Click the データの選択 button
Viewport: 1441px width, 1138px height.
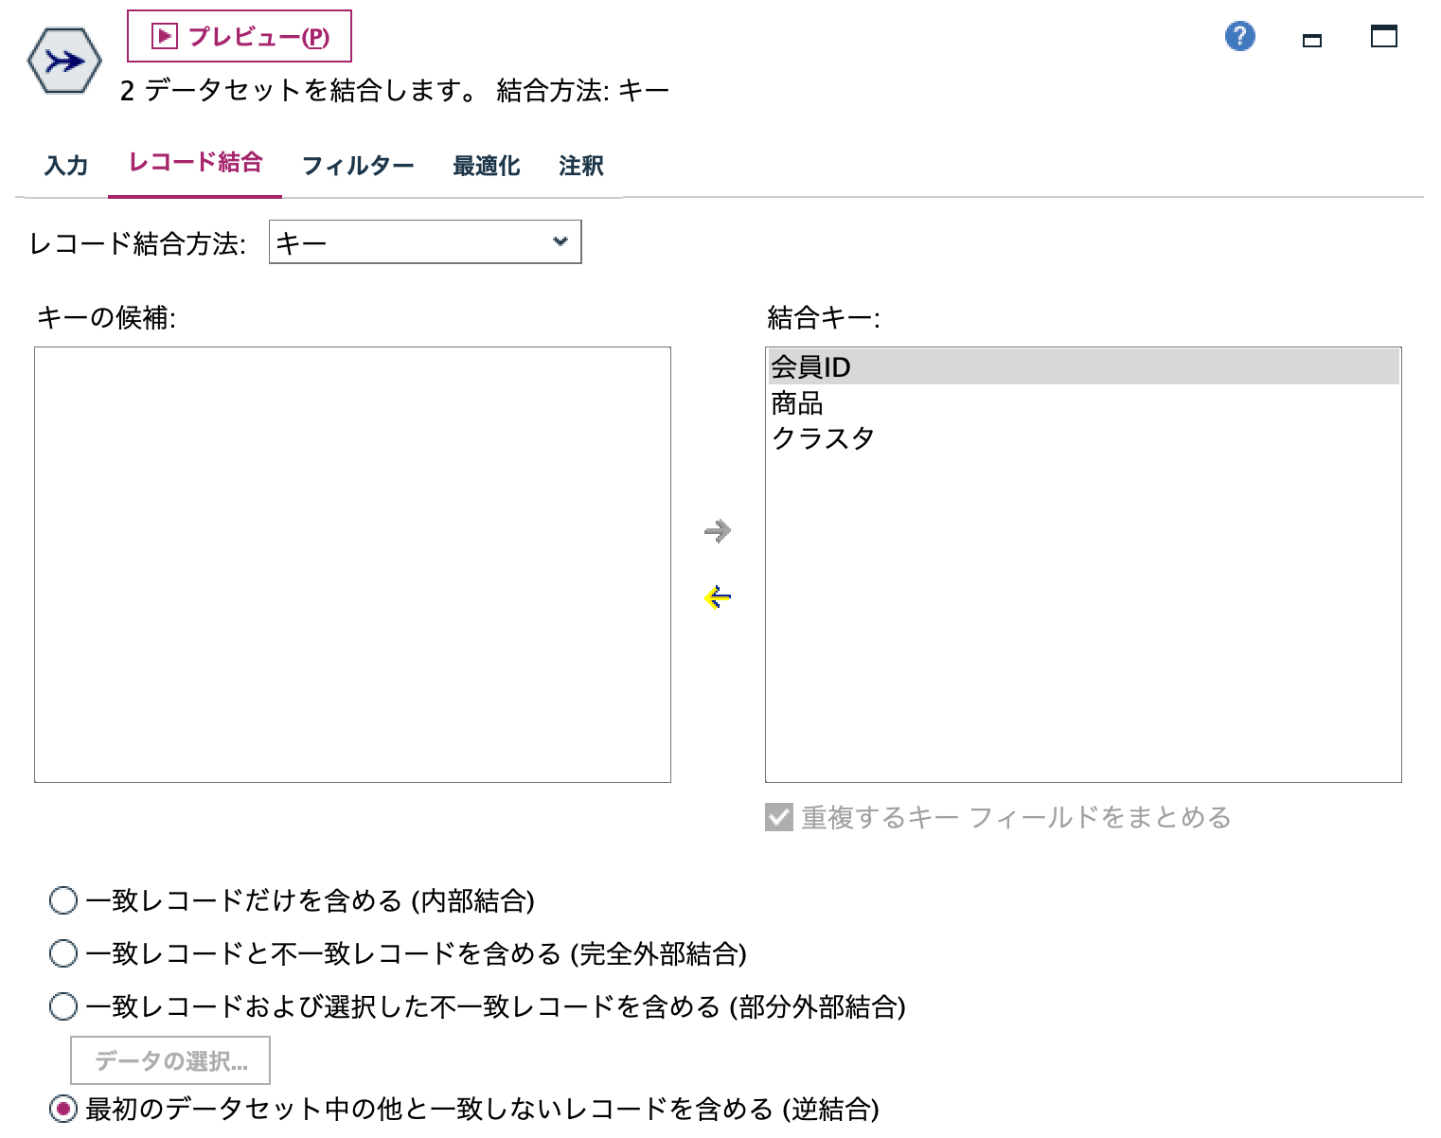pyautogui.click(x=170, y=1059)
